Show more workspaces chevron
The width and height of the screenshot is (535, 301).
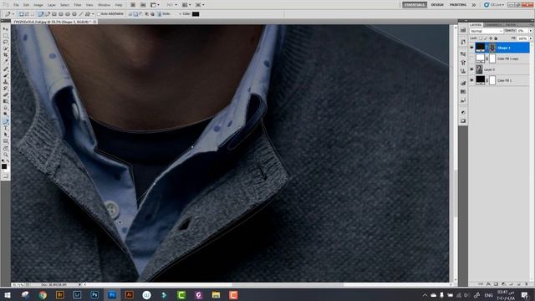click(474, 5)
